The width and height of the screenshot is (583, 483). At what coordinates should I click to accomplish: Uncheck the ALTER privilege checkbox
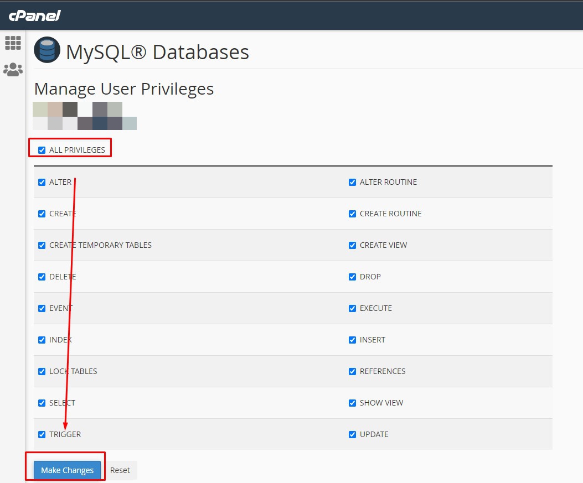(42, 182)
